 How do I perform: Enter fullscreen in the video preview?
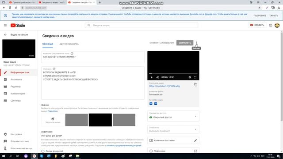coord(195,77)
